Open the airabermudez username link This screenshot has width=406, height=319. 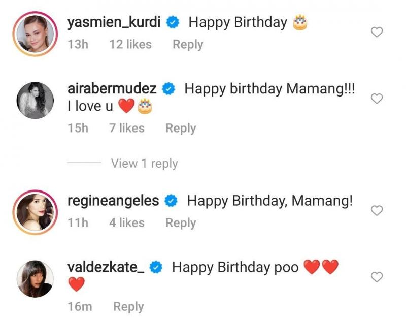(x=112, y=88)
